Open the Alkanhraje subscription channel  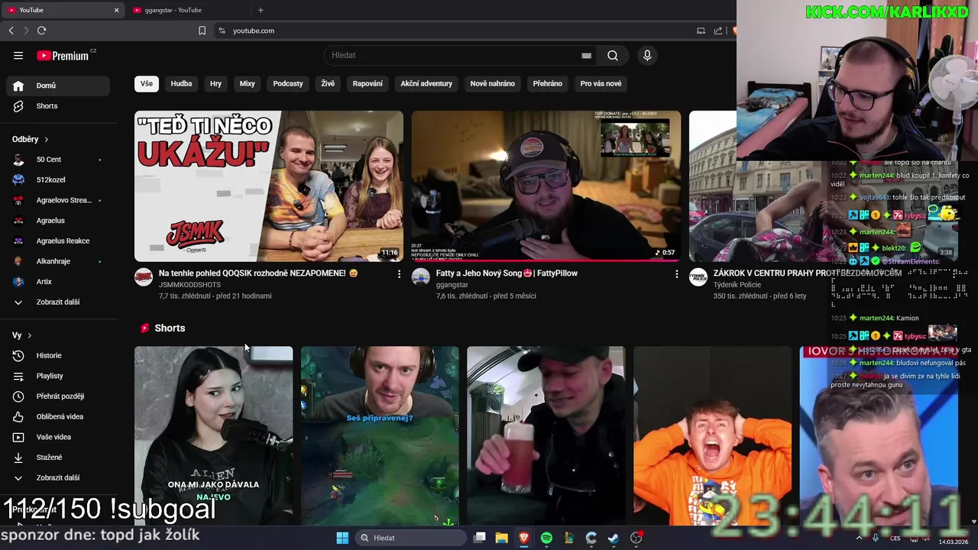(58, 261)
